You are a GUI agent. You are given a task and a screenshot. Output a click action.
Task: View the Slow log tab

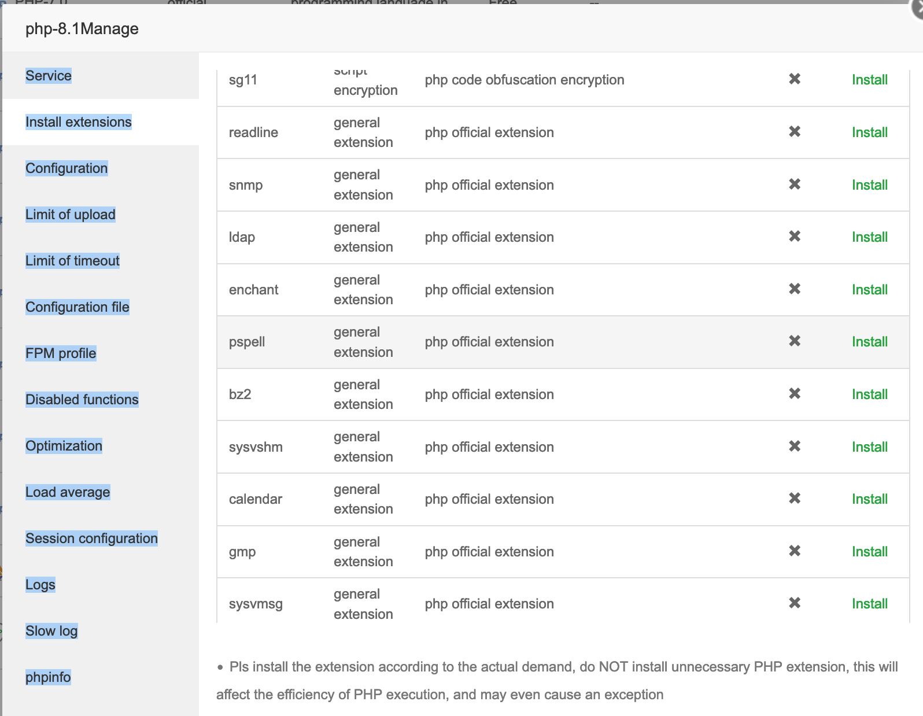click(51, 631)
